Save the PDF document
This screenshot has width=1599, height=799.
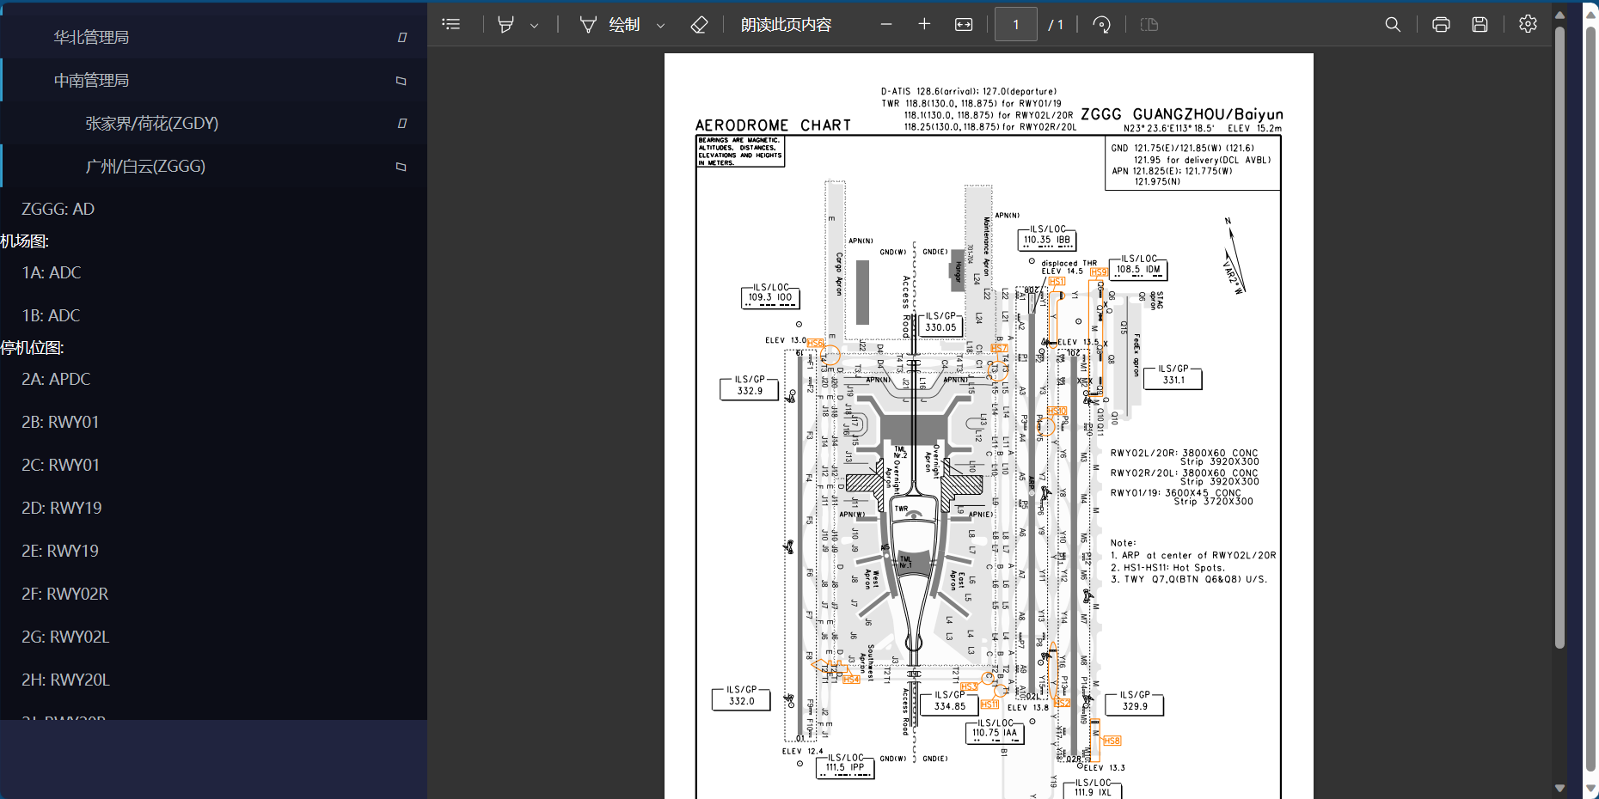pyautogui.click(x=1480, y=25)
